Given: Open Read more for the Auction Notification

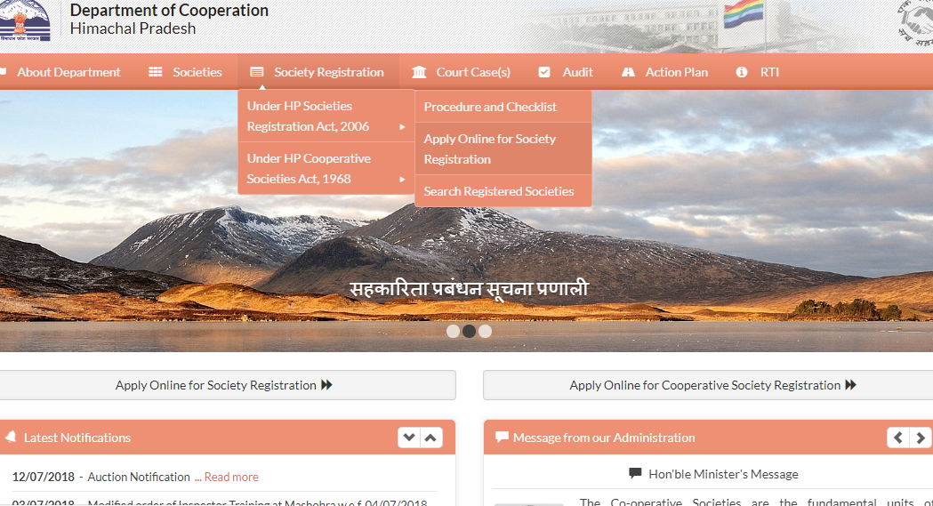Looking at the screenshot, I should tap(231, 477).
